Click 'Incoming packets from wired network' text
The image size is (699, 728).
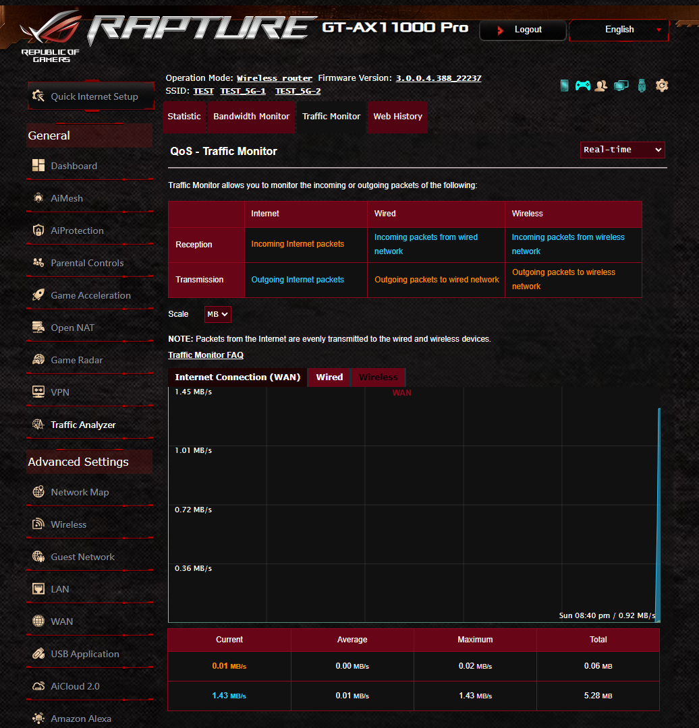pyautogui.click(x=426, y=244)
